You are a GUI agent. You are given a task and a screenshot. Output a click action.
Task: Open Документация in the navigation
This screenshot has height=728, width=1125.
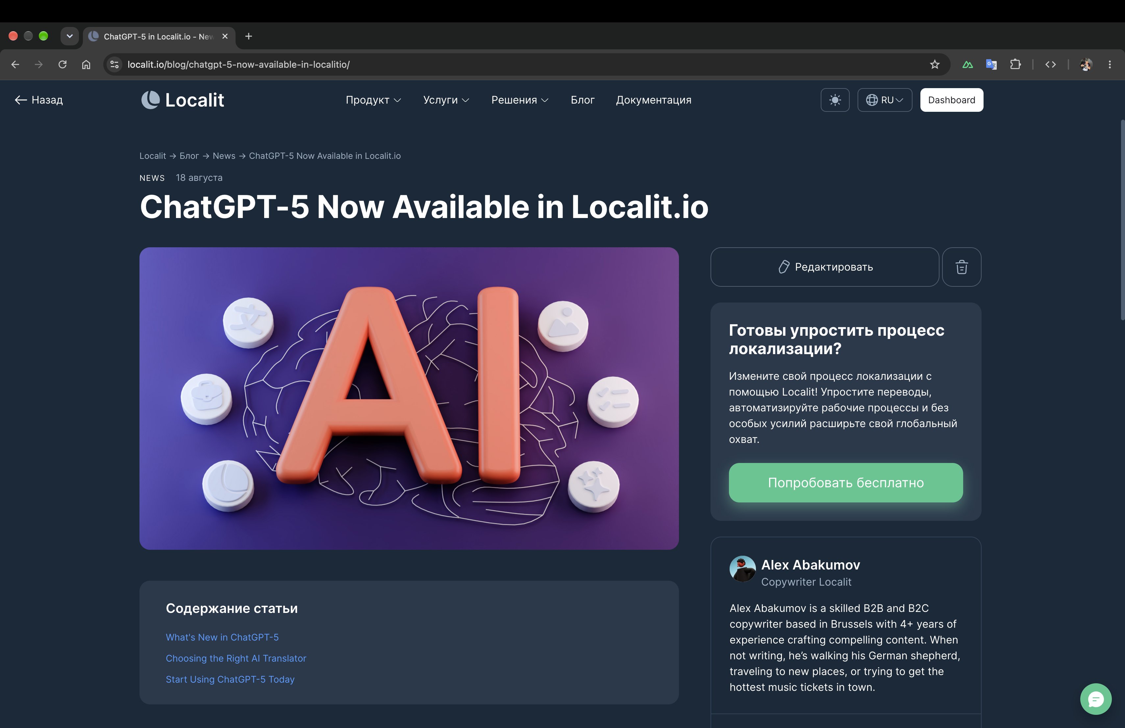653,100
